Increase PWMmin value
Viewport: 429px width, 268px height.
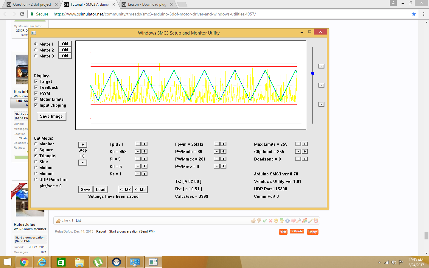tap(223, 152)
